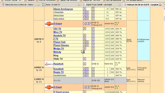Click the Kanaltürk logo image
Image resolution: width=165 pixels, height=93 pixels.
(x=49, y=64)
